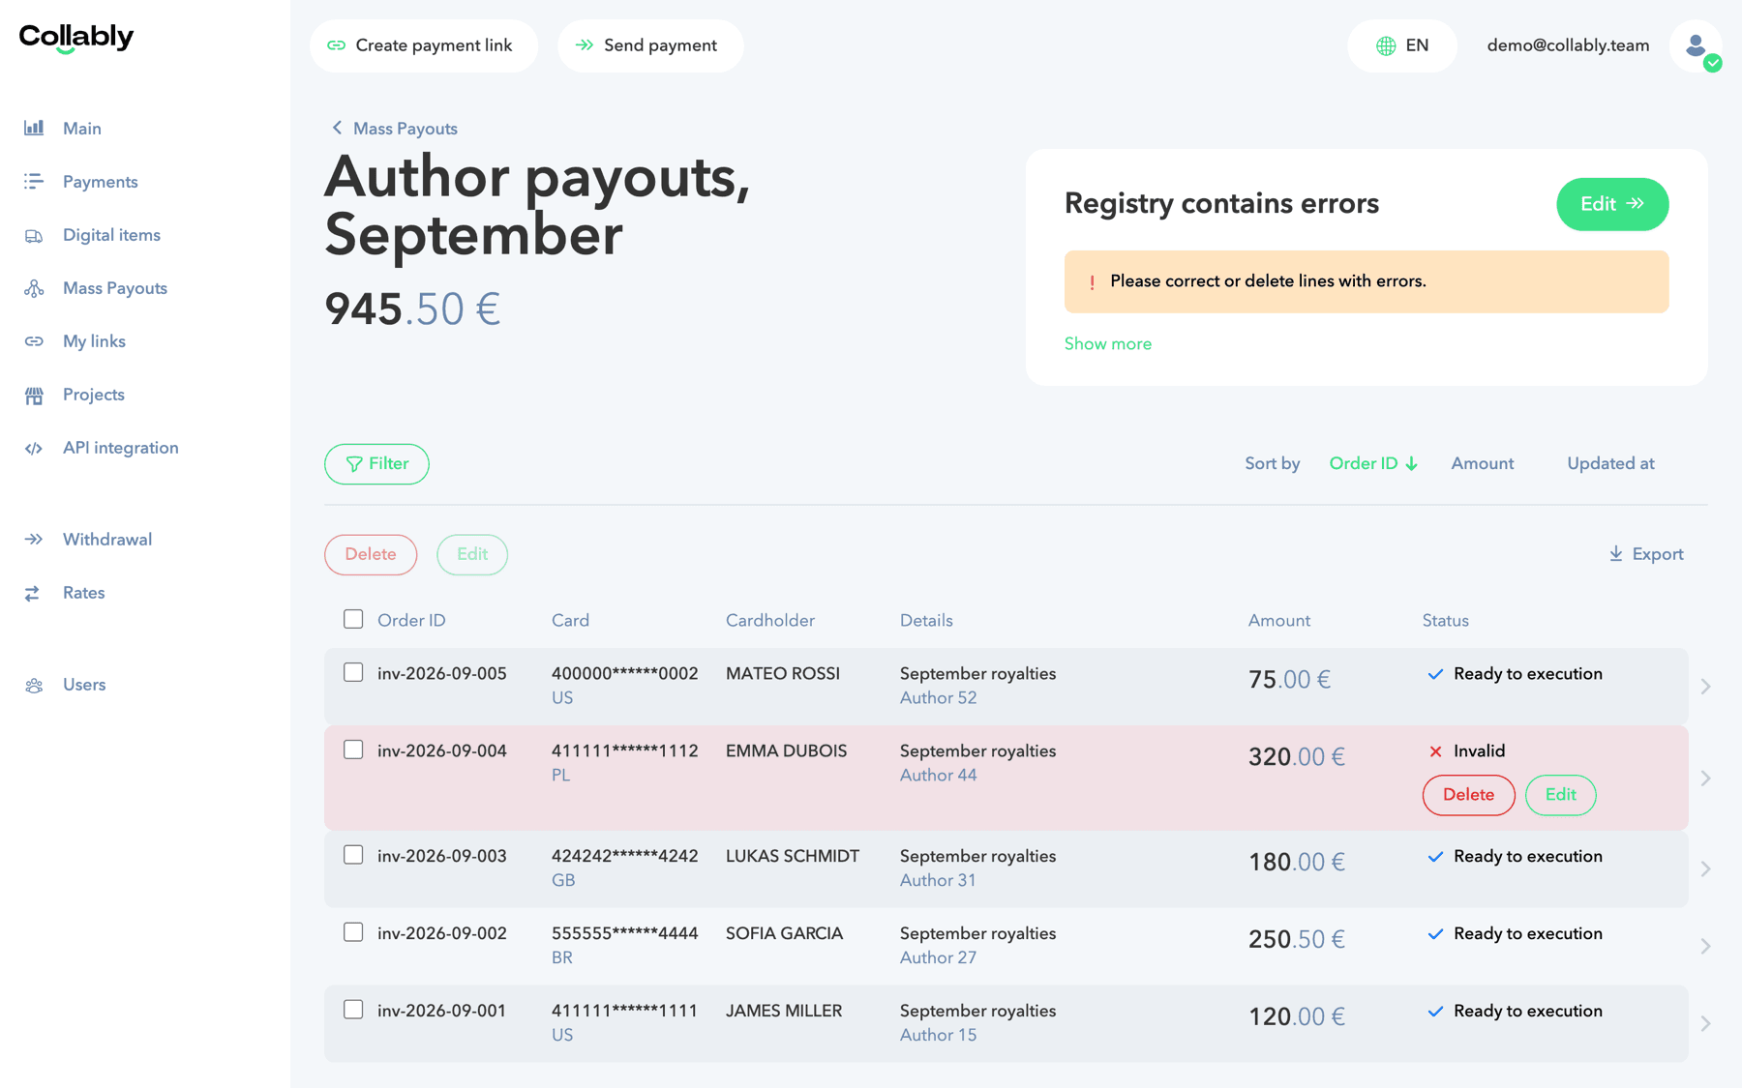The width and height of the screenshot is (1742, 1088).
Task: Click the My links chain icon
Action: (x=34, y=341)
